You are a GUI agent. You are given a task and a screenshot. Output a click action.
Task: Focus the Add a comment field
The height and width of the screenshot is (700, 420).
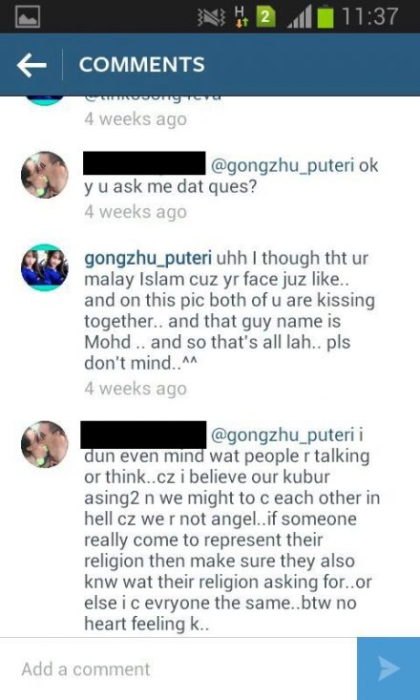[x=178, y=668]
